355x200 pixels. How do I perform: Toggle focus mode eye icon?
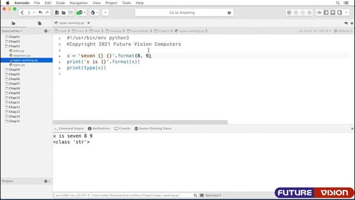pyautogui.click(x=319, y=13)
